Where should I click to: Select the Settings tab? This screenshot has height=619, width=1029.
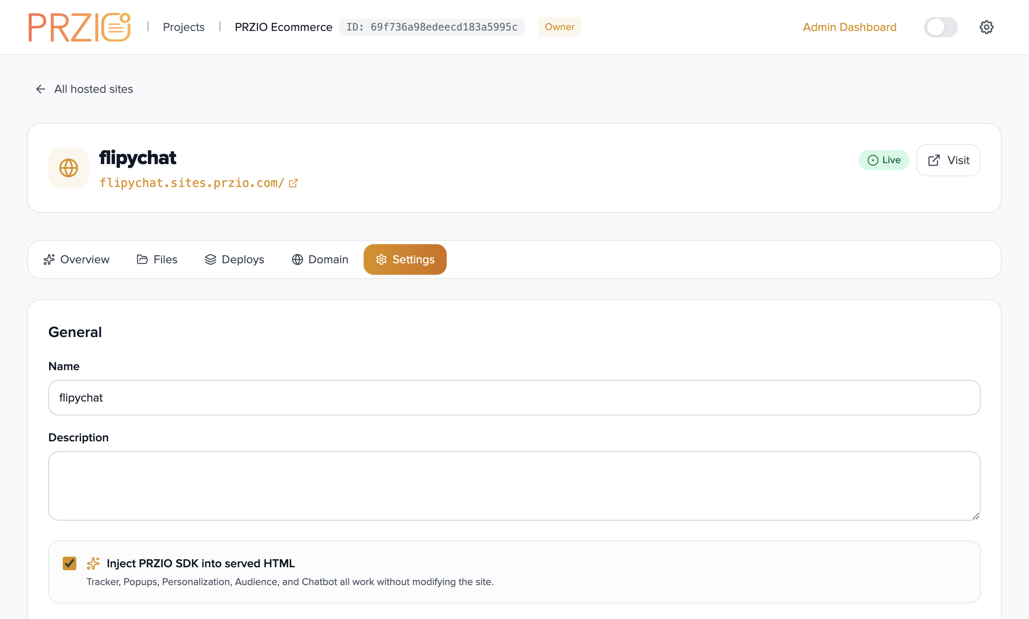pos(405,259)
